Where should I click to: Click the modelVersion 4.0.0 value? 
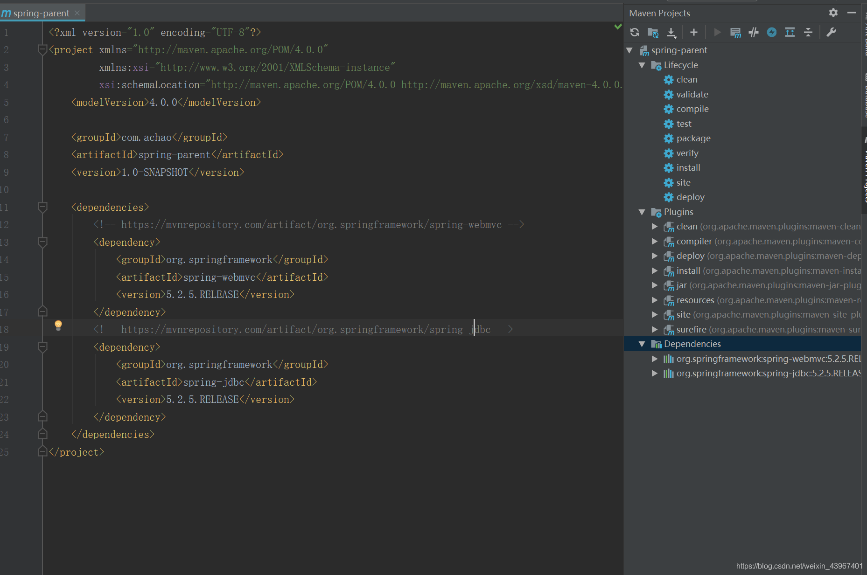click(x=163, y=102)
